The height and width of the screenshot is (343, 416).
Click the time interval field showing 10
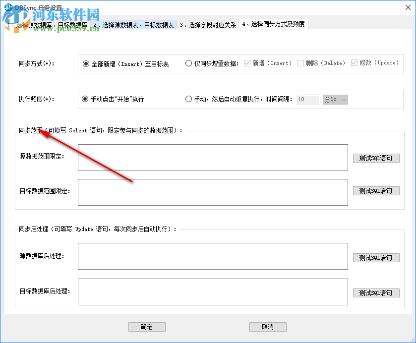coord(308,99)
